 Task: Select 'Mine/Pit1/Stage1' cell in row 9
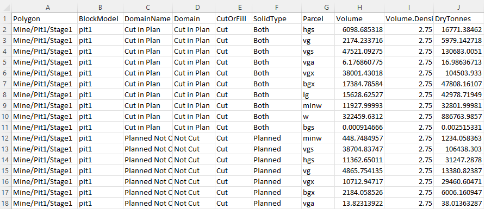[x=45, y=105]
